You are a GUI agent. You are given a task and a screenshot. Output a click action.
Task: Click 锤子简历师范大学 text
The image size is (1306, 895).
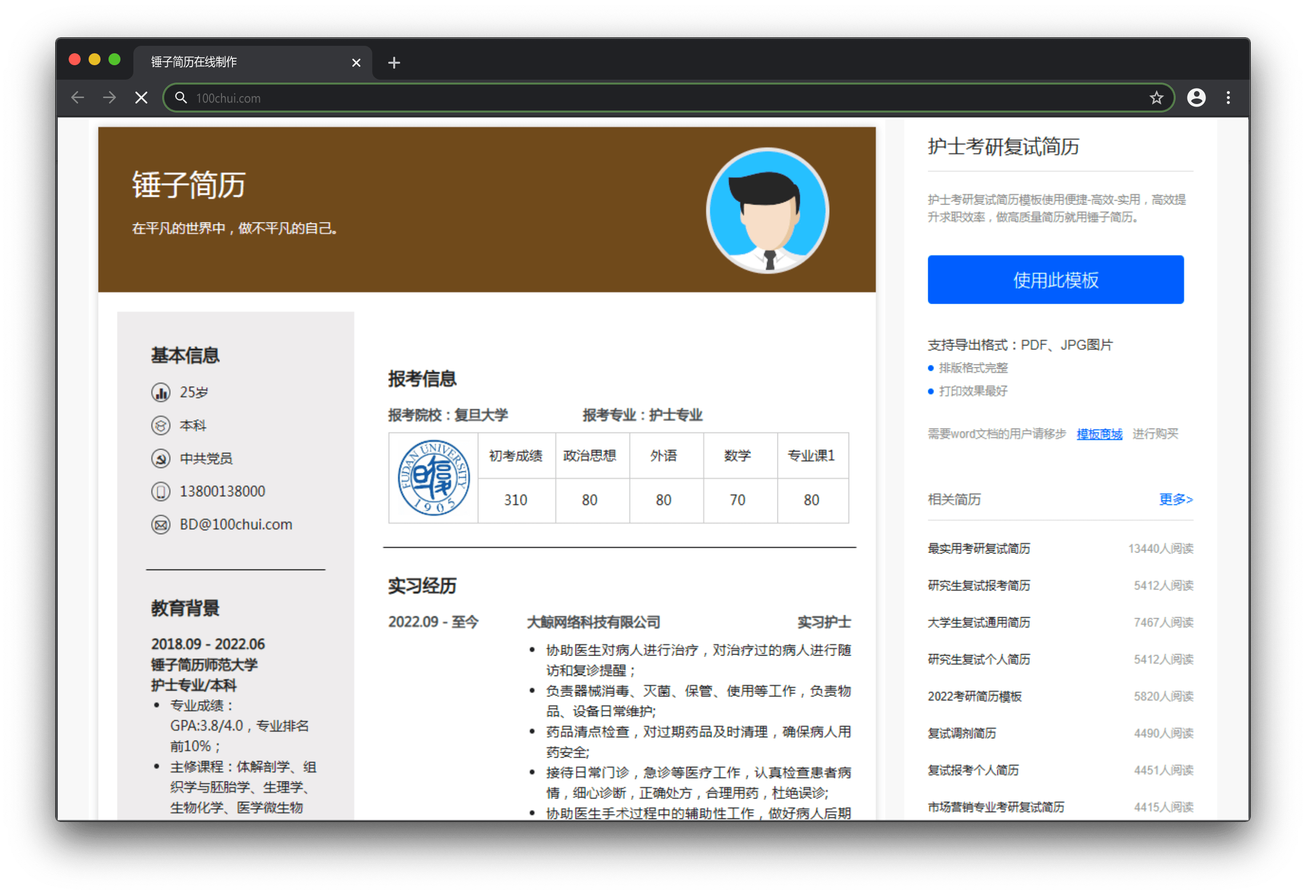204,665
